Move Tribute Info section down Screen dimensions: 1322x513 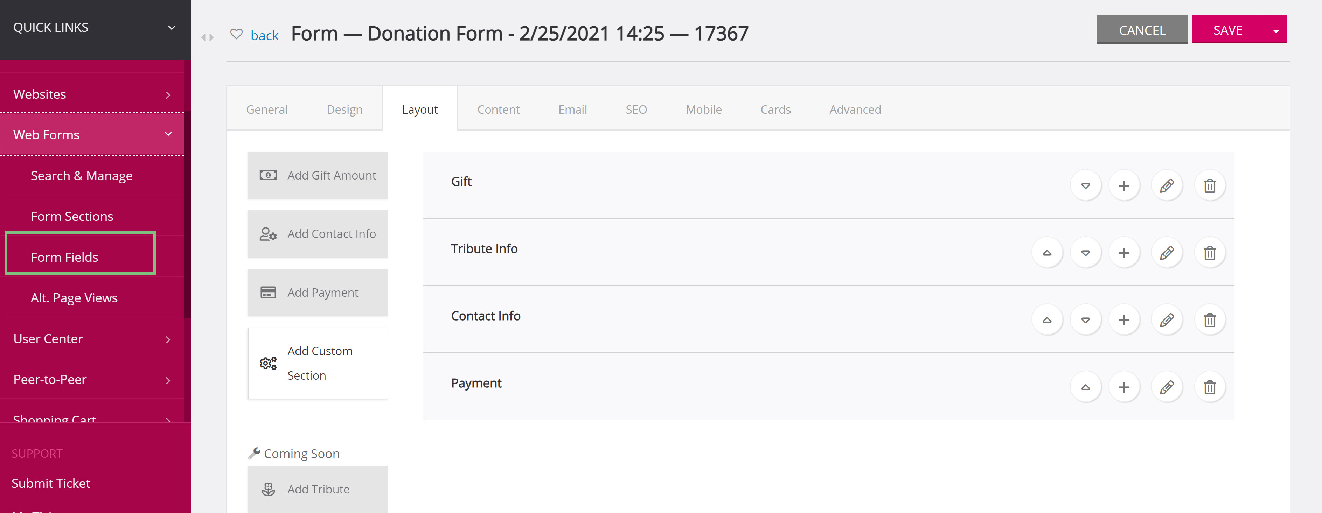(1085, 252)
